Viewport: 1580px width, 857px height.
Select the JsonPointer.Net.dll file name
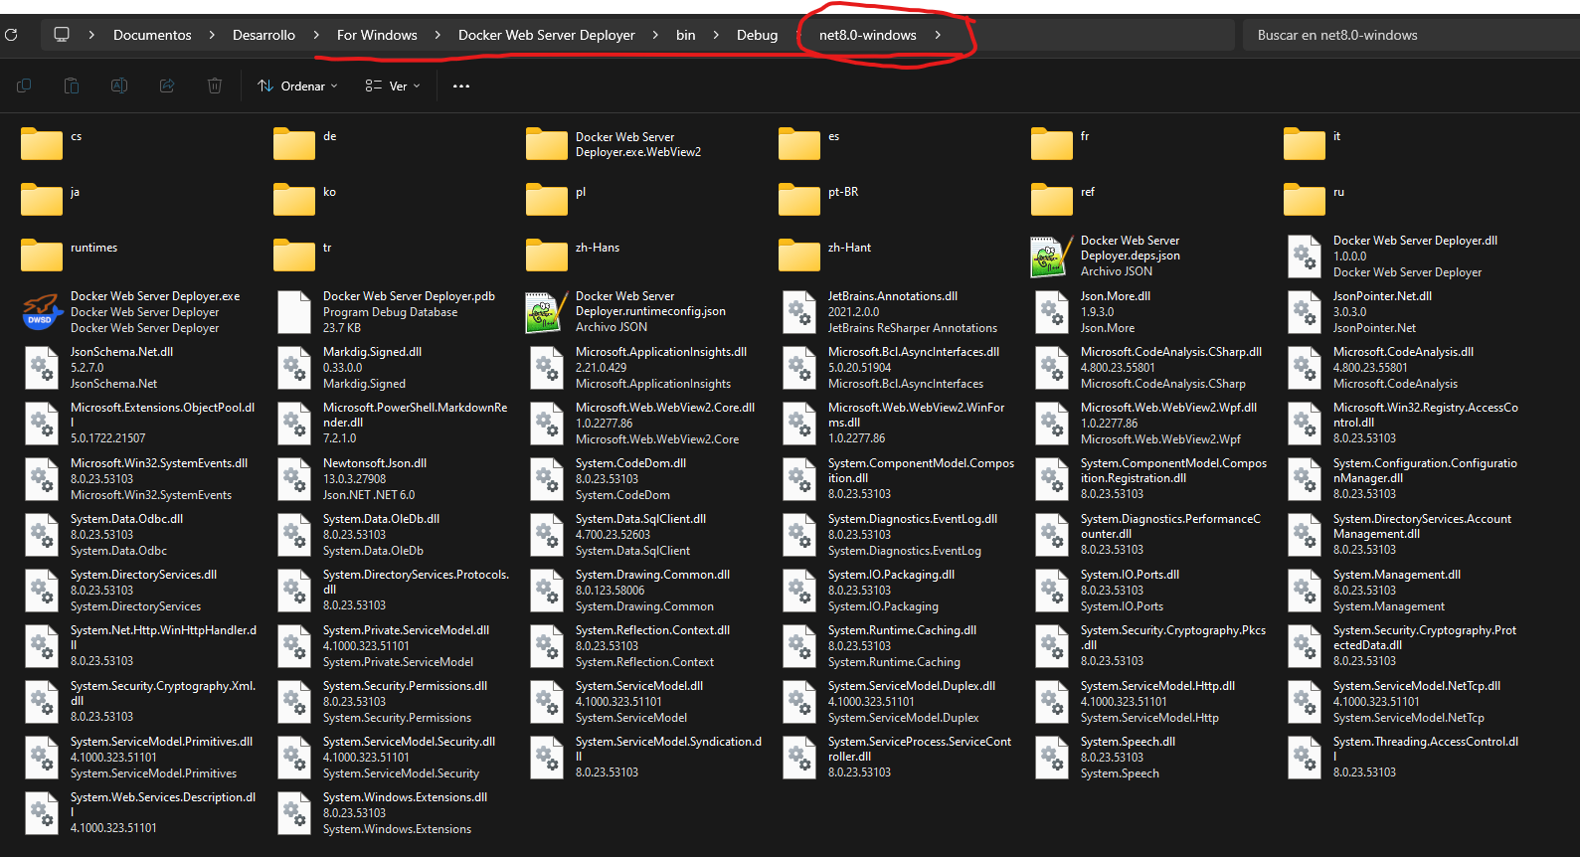pos(1382,296)
